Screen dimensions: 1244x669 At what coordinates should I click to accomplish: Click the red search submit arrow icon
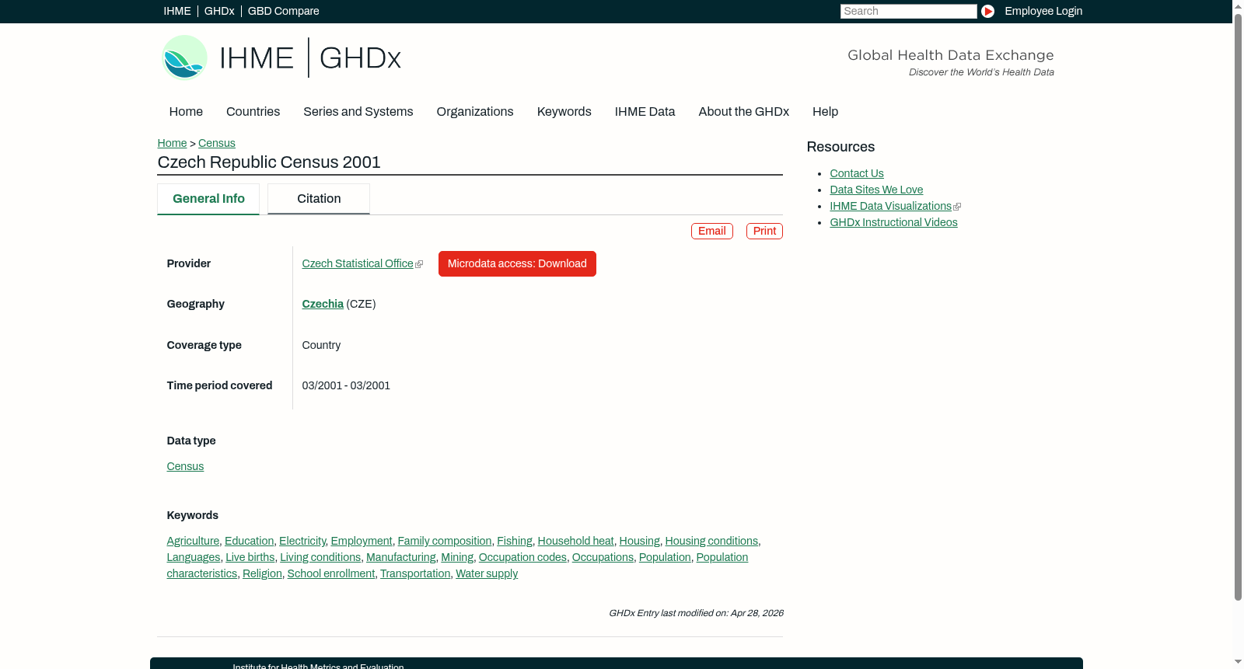coord(987,11)
